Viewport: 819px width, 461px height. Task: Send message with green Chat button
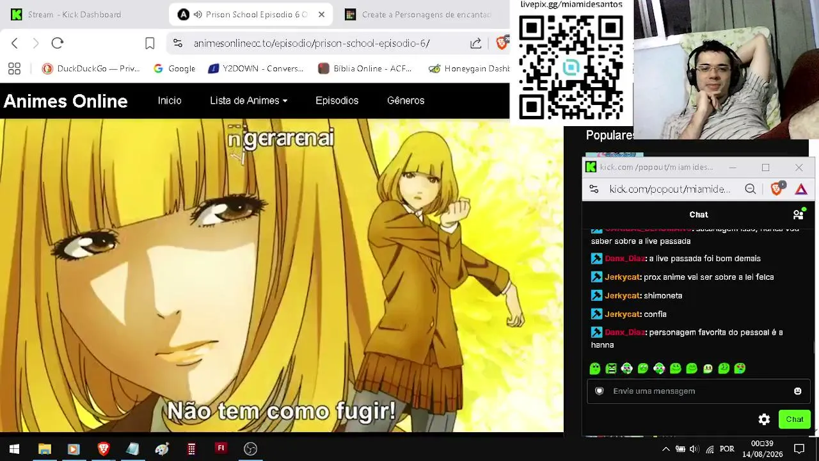[x=795, y=419]
